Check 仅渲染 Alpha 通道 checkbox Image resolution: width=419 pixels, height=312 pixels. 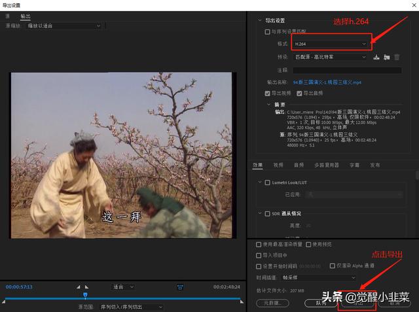(333, 266)
